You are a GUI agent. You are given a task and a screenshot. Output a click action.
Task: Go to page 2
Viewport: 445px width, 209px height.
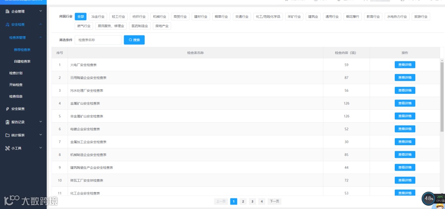243,201
